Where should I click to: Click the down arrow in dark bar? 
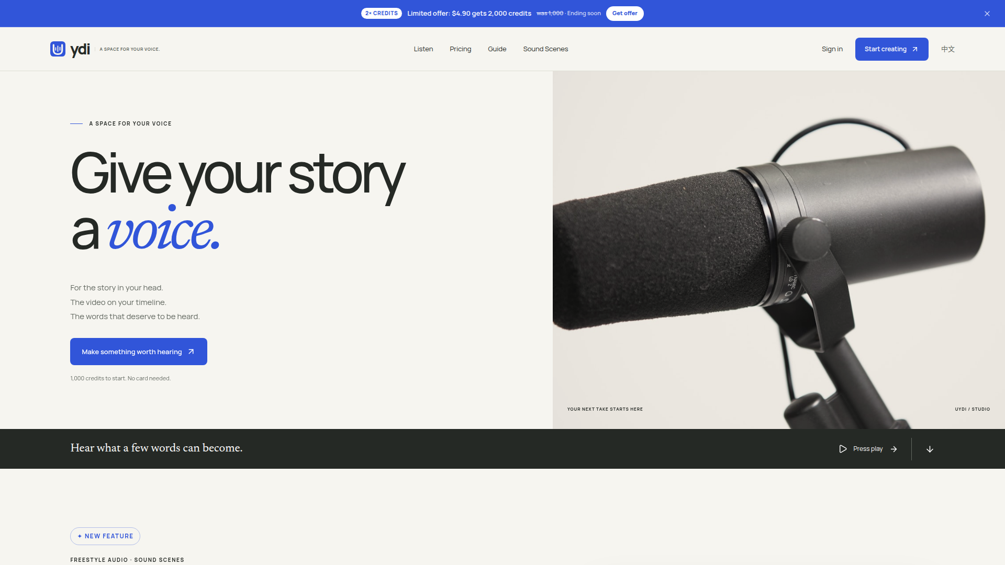pos(930,449)
